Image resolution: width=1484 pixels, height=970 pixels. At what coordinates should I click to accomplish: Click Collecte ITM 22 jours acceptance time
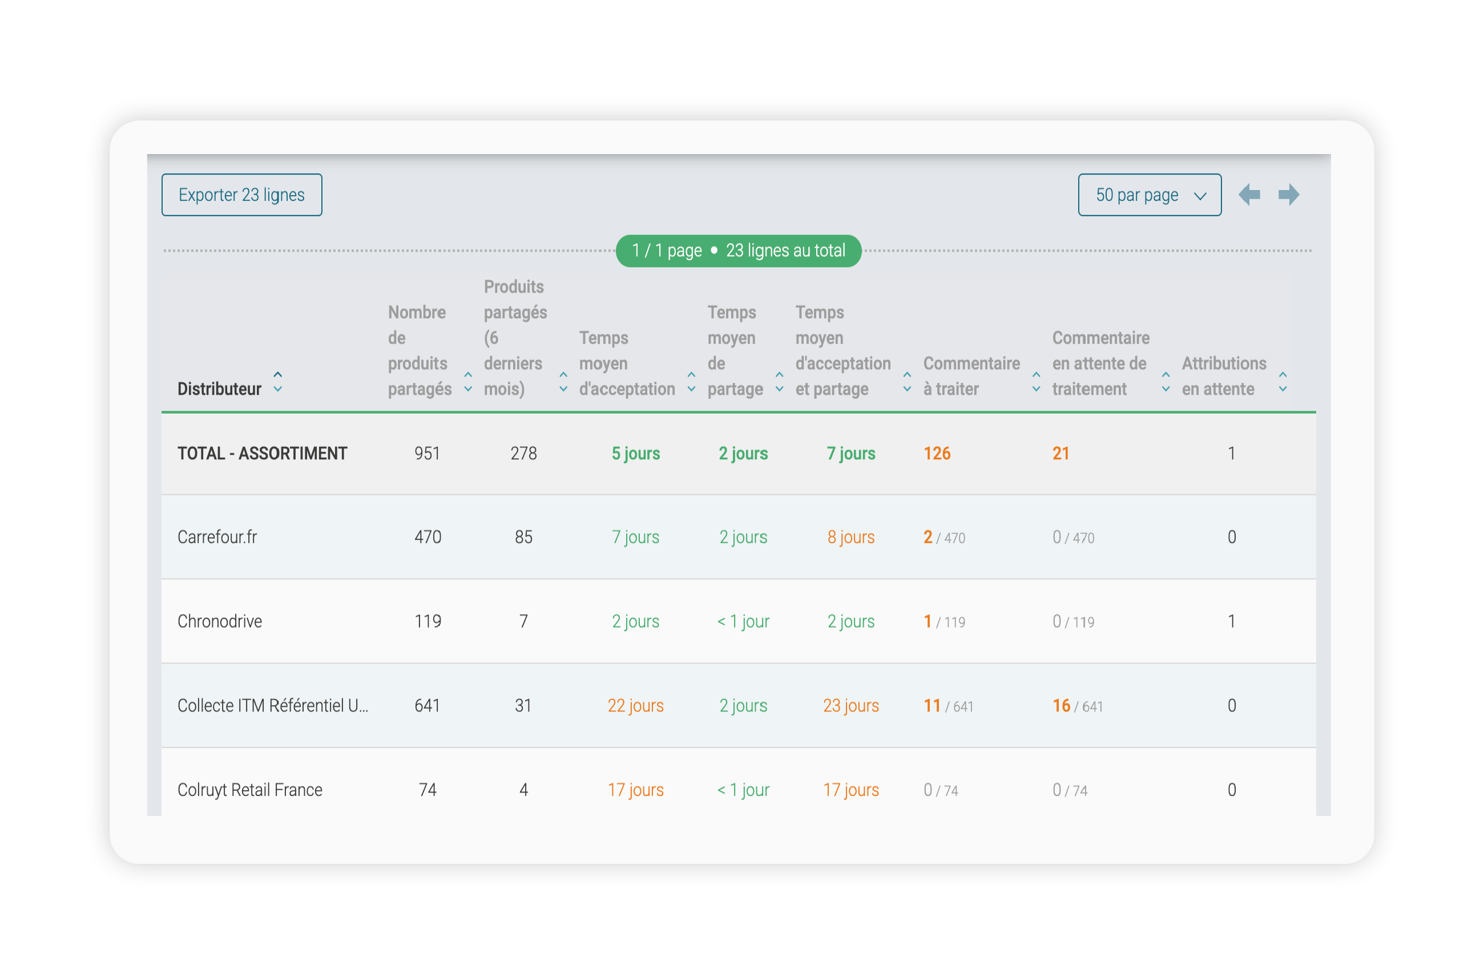pyautogui.click(x=635, y=706)
